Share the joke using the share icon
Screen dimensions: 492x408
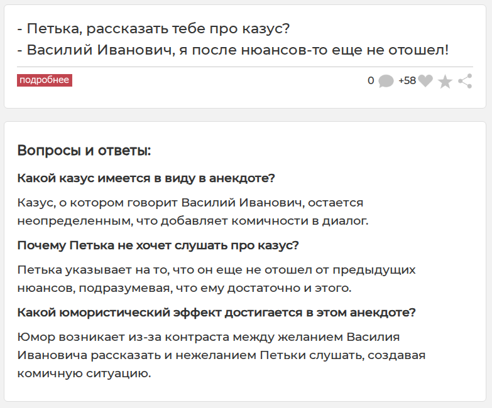tap(465, 81)
